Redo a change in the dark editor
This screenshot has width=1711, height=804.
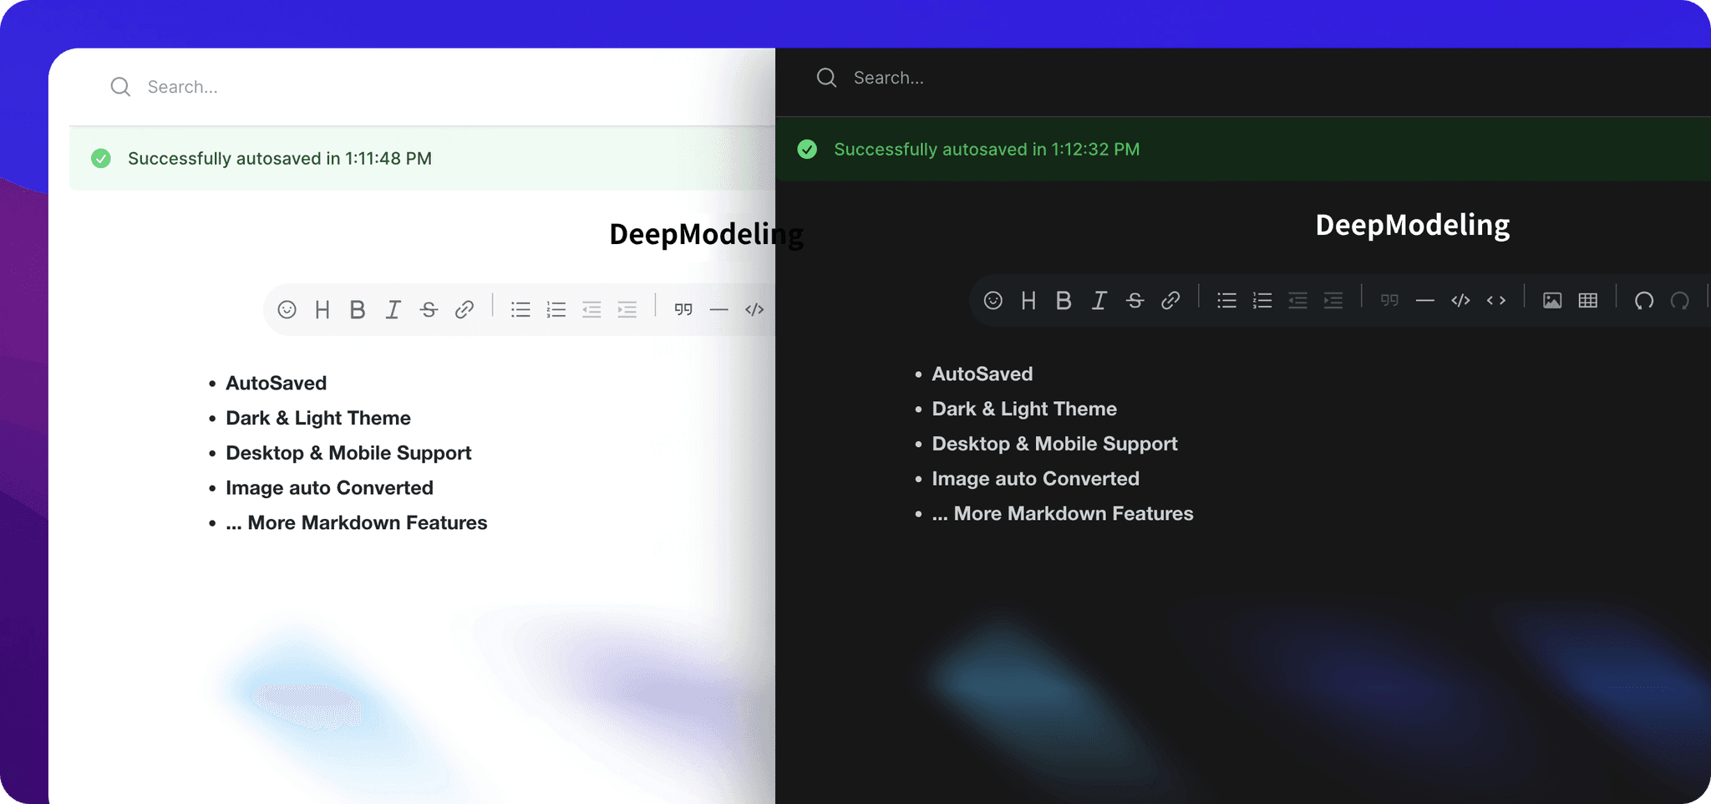(1681, 300)
